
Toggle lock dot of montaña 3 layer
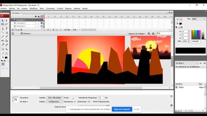click(38, 23)
